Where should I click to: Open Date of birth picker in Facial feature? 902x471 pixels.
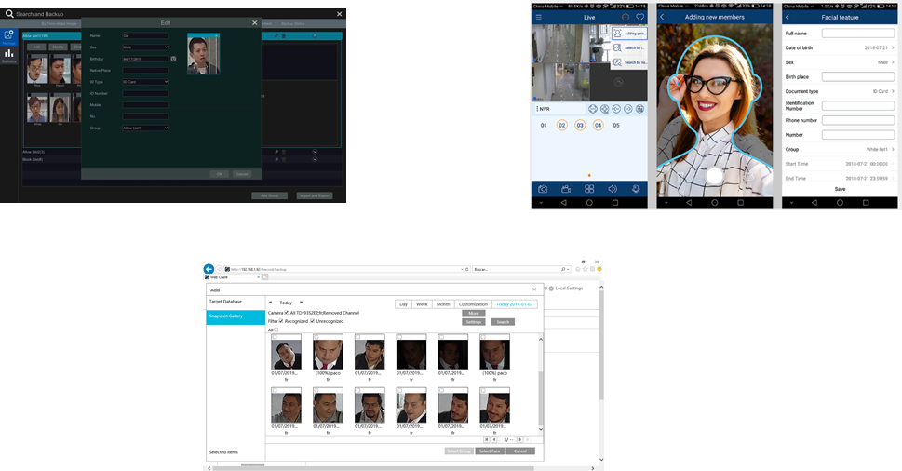click(840, 47)
